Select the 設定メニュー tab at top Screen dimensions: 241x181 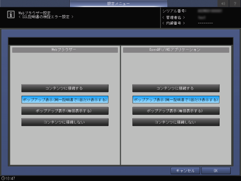pos(118,3)
